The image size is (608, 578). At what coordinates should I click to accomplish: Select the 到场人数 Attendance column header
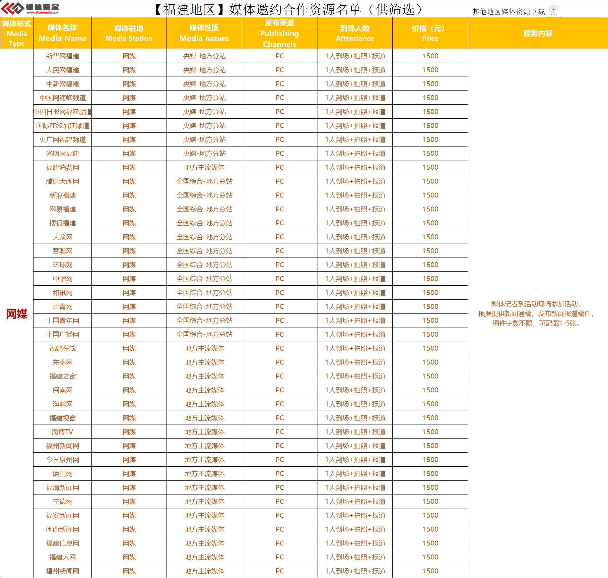click(x=355, y=33)
